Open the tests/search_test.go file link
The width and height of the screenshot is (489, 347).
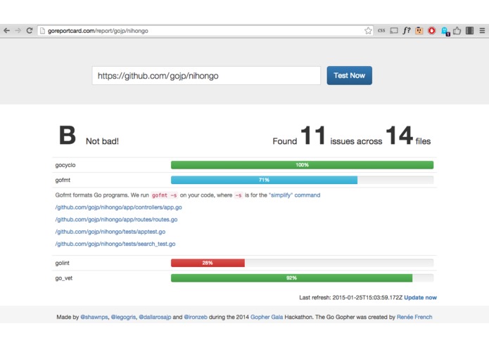coord(115,244)
